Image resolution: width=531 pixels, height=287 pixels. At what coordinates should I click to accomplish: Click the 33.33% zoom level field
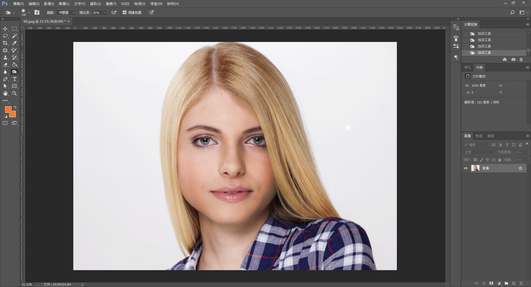[x=27, y=285]
